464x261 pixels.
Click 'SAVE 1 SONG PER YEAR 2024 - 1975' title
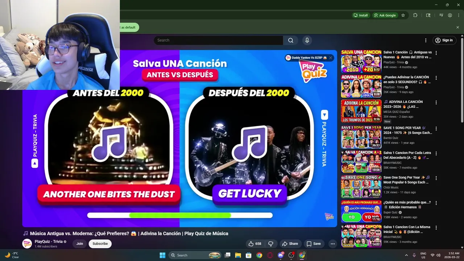click(407, 130)
